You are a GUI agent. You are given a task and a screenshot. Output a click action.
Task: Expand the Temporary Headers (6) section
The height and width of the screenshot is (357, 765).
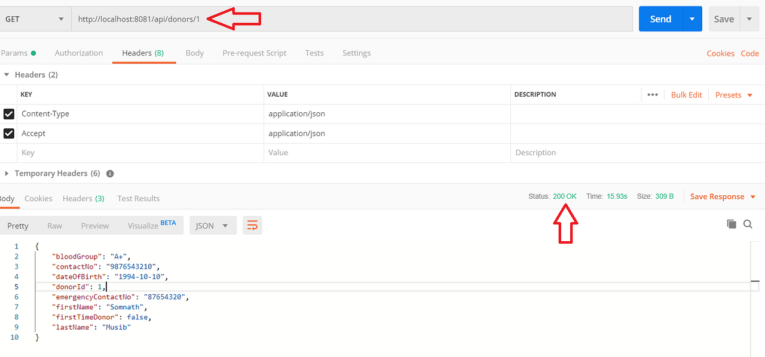coord(6,173)
